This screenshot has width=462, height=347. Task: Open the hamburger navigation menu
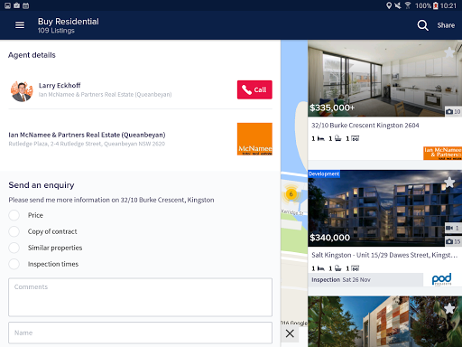pos(20,25)
